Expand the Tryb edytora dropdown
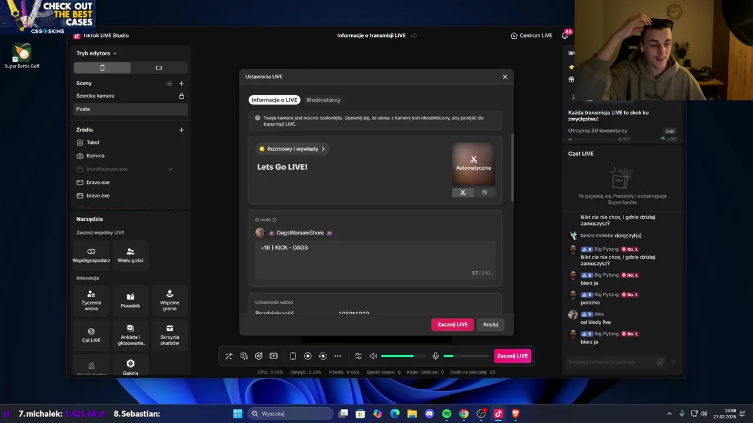Viewport: 753px width, 423px height. (x=96, y=53)
